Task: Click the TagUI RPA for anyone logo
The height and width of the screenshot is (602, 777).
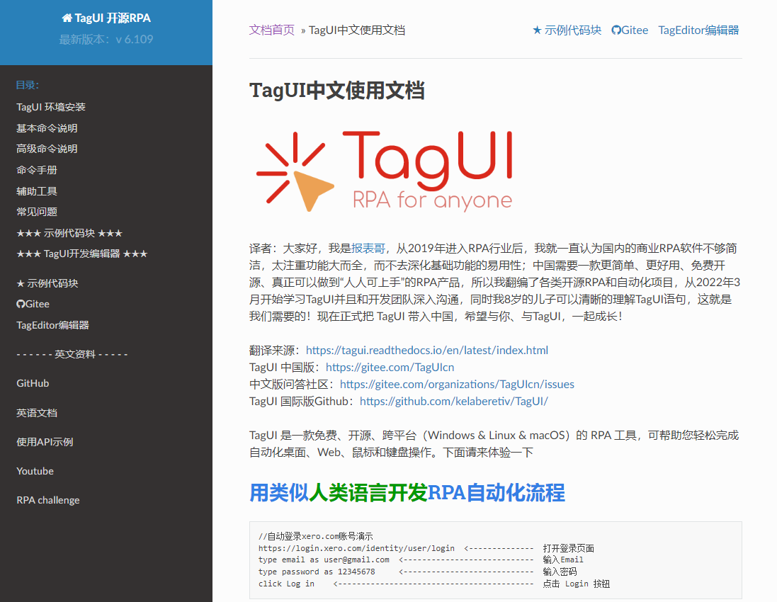Action: point(385,171)
